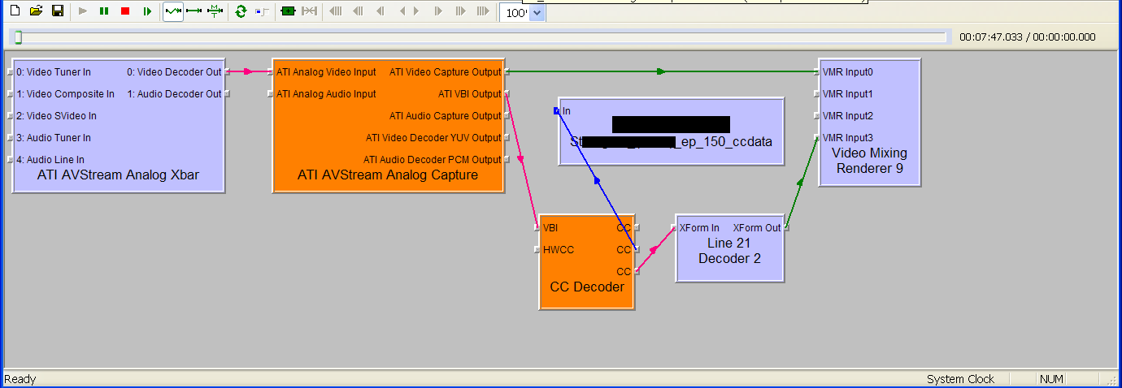Click the VBI input pin on CC Decoder
The height and width of the screenshot is (388, 1122).
[x=550, y=228]
